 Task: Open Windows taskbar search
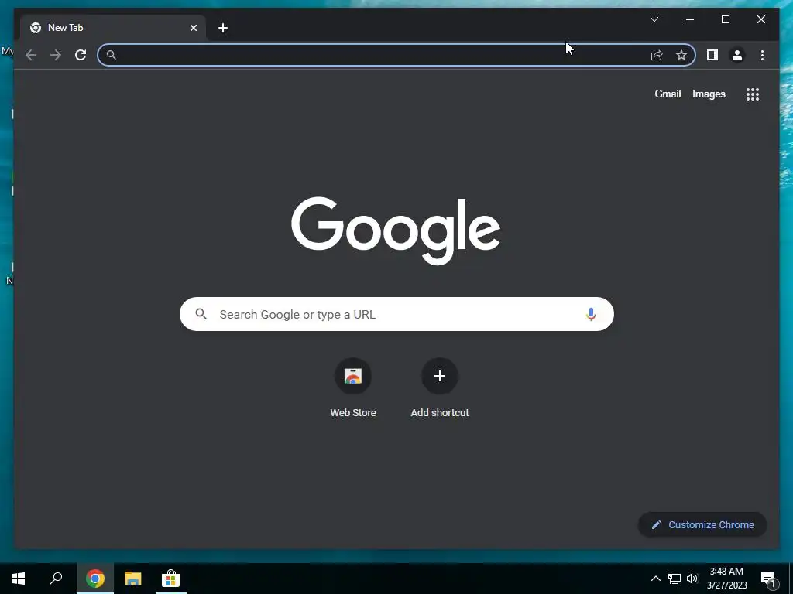(56, 579)
